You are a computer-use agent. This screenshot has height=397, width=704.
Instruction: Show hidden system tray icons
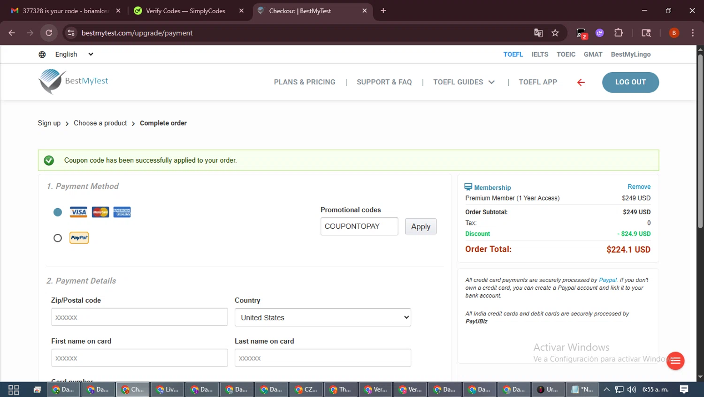606,390
